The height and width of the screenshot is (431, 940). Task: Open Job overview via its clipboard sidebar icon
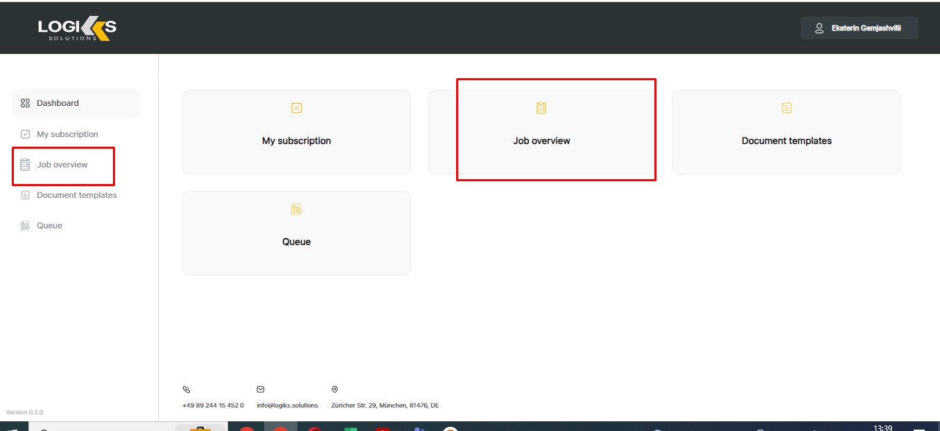(26, 165)
